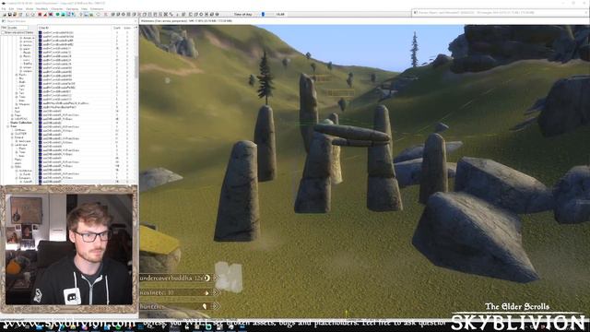Adjust the Time of Day slider handle
This screenshot has height=332, width=590.
pyautogui.click(x=263, y=15)
